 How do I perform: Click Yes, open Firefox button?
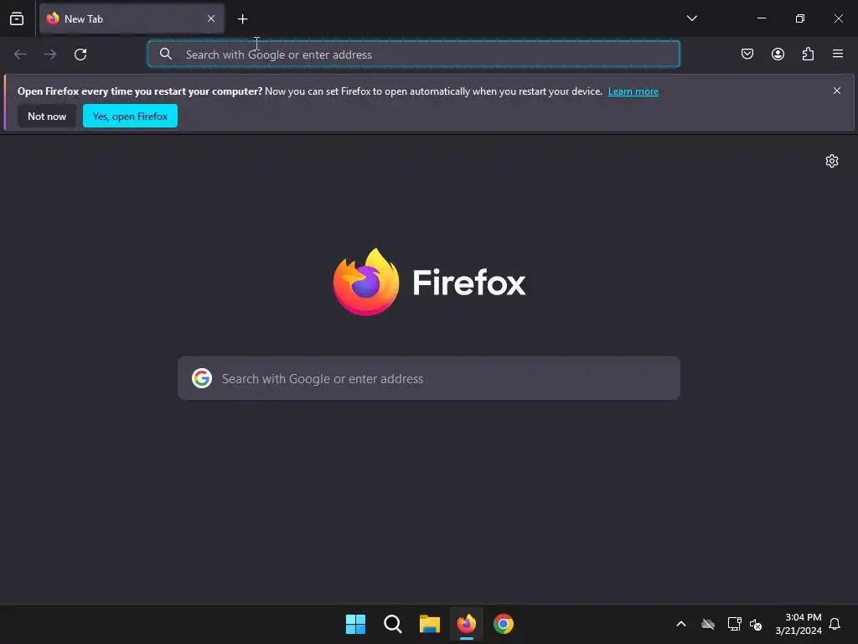[x=130, y=116]
